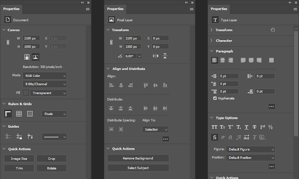
Task: Click the Image Size quick action
Action: pyautogui.click(x=19, y=158)
